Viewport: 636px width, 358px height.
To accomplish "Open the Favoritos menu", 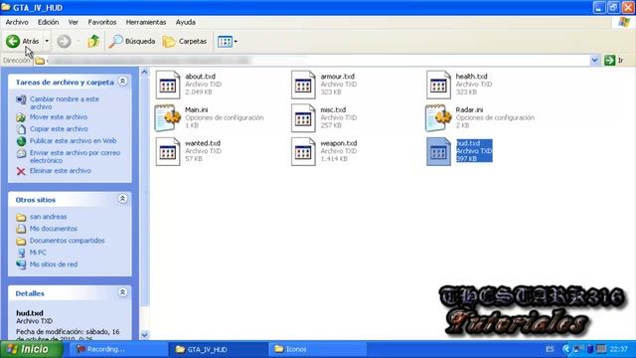I will coord(102,22).
